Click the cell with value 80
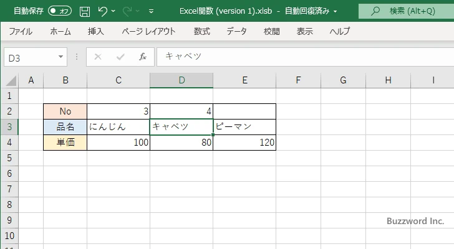This screenshot has height=249, width=454. pyautogui.click(x=181, y=143)
